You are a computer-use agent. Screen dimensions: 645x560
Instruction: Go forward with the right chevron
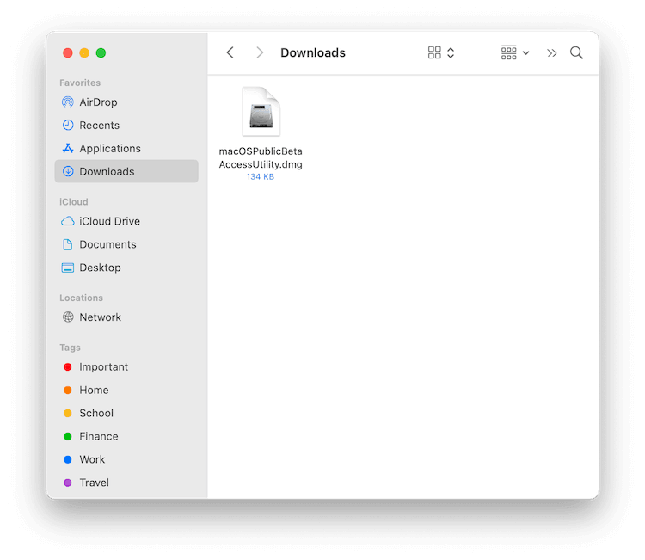(x=259, y=53)
